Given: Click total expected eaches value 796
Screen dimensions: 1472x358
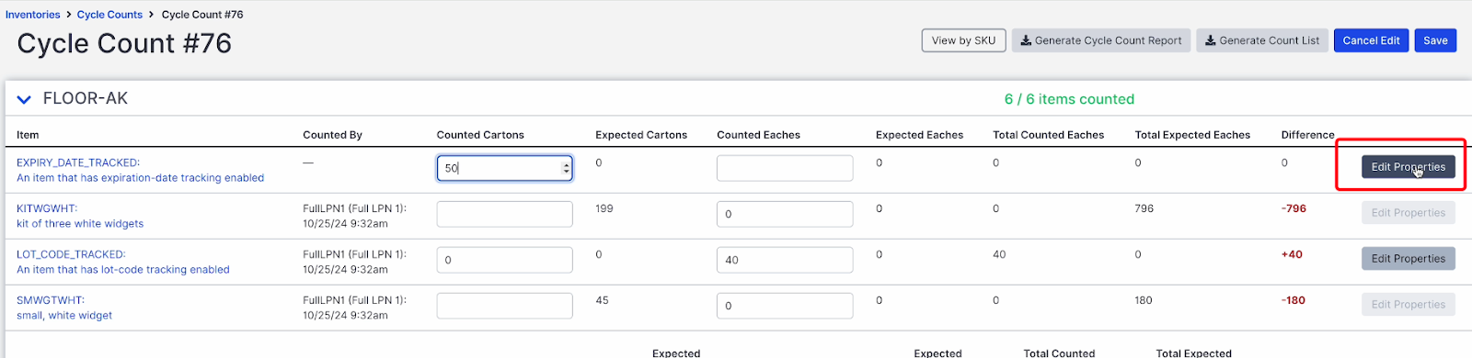Looking at the screenshot, I should (1144, 208).
